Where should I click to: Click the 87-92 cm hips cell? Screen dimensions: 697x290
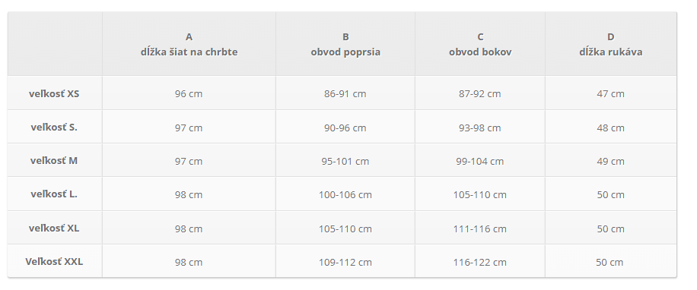[480, 93]
